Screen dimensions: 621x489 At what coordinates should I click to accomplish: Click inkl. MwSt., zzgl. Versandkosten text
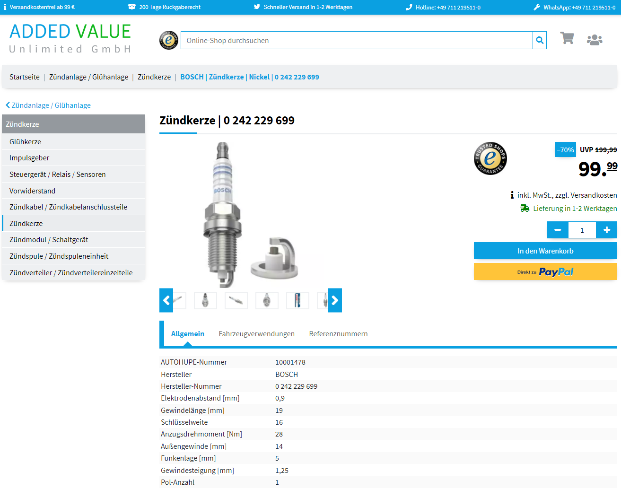coord(567,195)
